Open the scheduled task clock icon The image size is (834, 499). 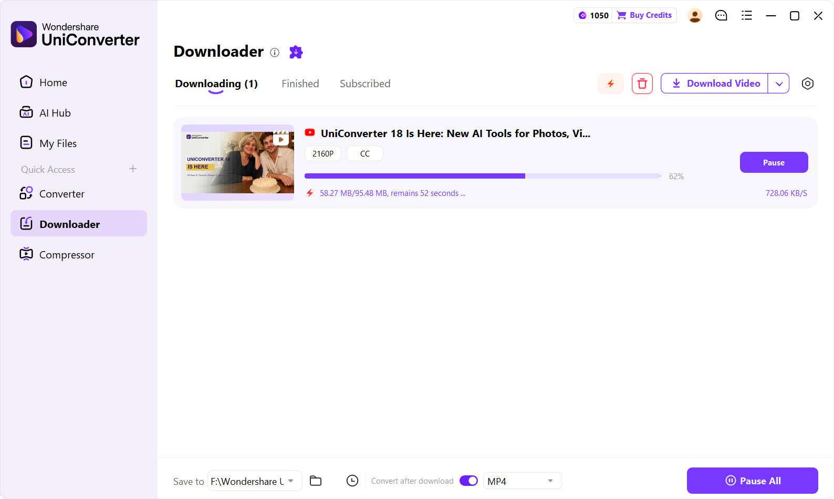click(352, 481)
